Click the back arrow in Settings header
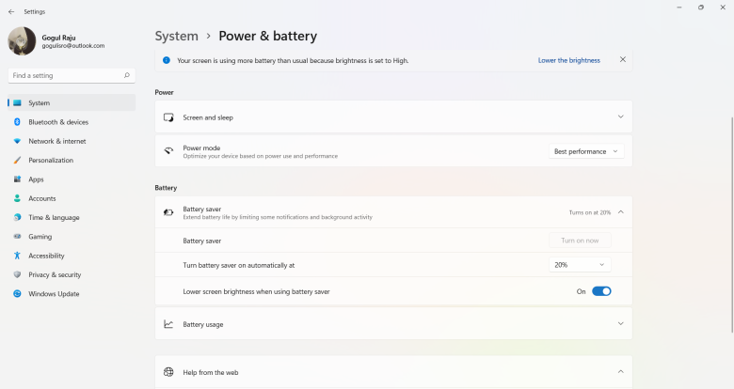734x389 pixels. click(10, 11)
